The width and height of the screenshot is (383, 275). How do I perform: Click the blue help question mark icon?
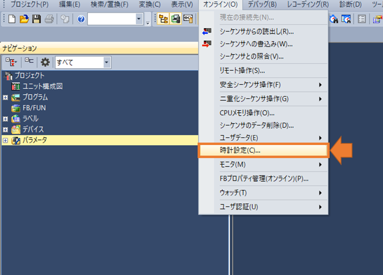click(81, 19)
